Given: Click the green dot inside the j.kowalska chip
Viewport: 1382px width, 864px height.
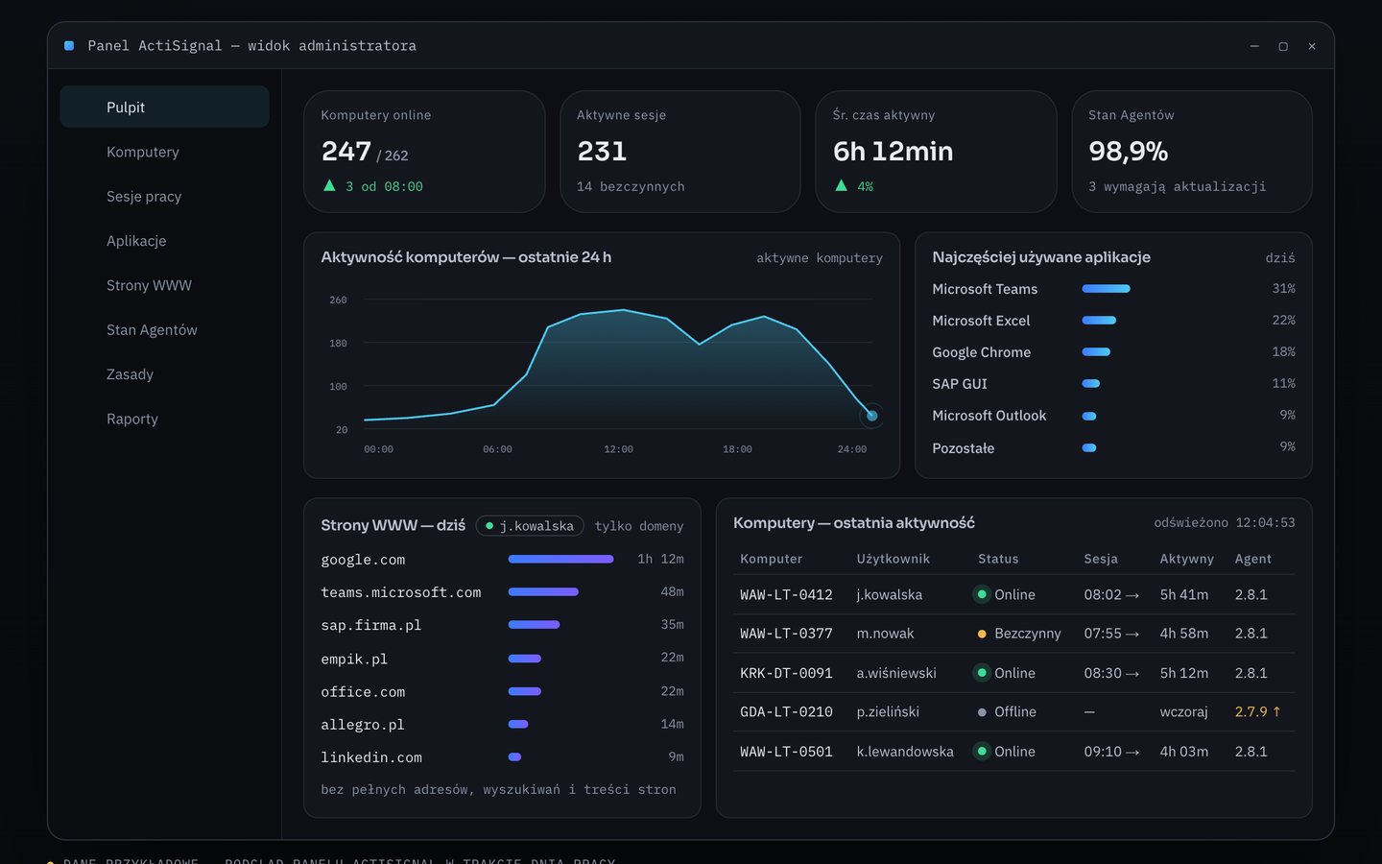Looking at the screenshot, I should pos(489,526).
